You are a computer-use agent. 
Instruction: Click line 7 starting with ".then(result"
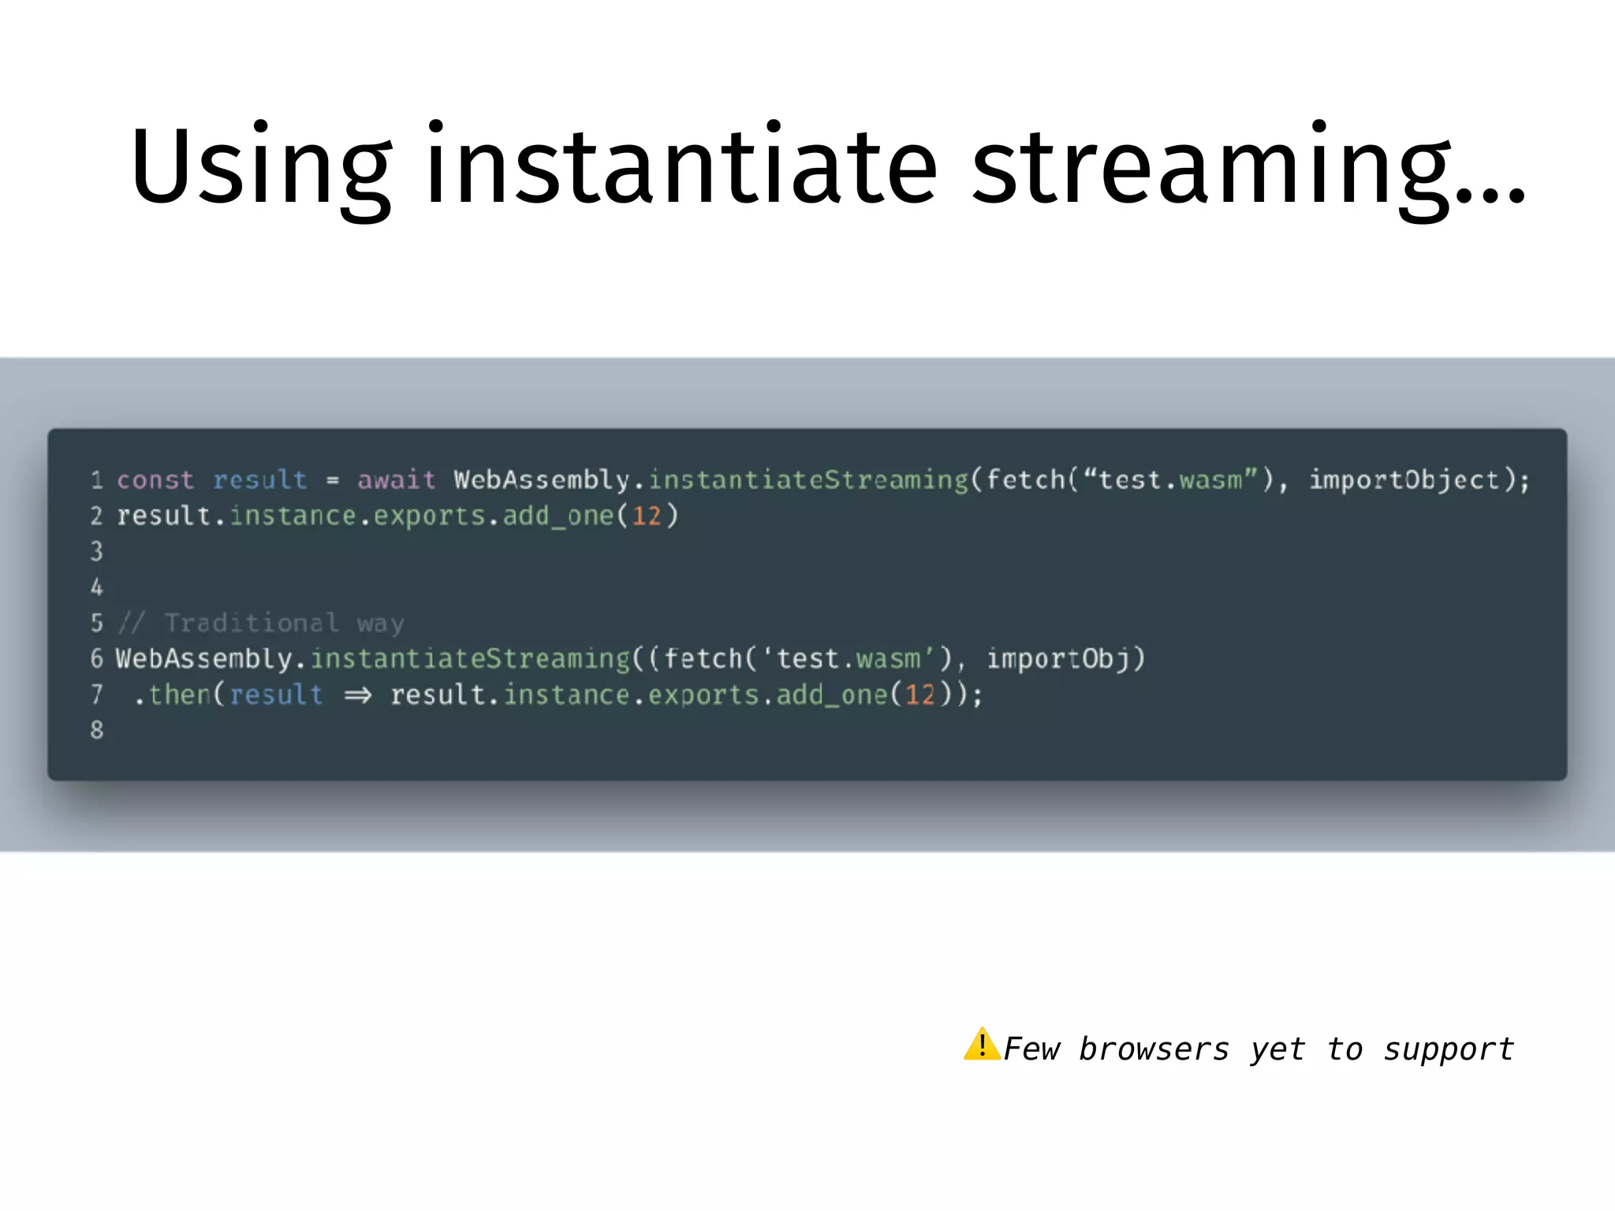[x=558, y=695]
